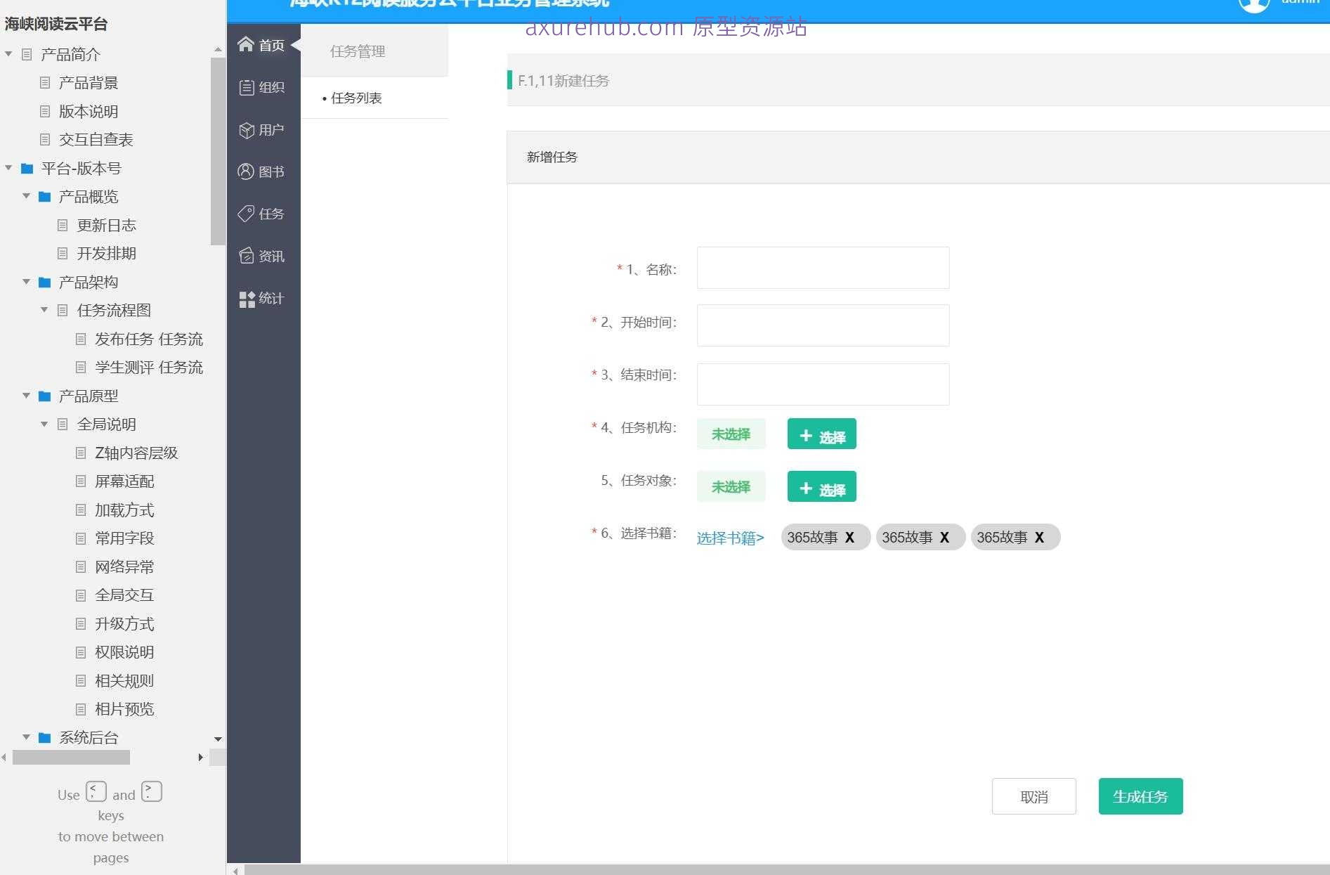Click the sidebar horizontal scrollbar
Viewport: 1330px width, 875px height.
(71, 758)
